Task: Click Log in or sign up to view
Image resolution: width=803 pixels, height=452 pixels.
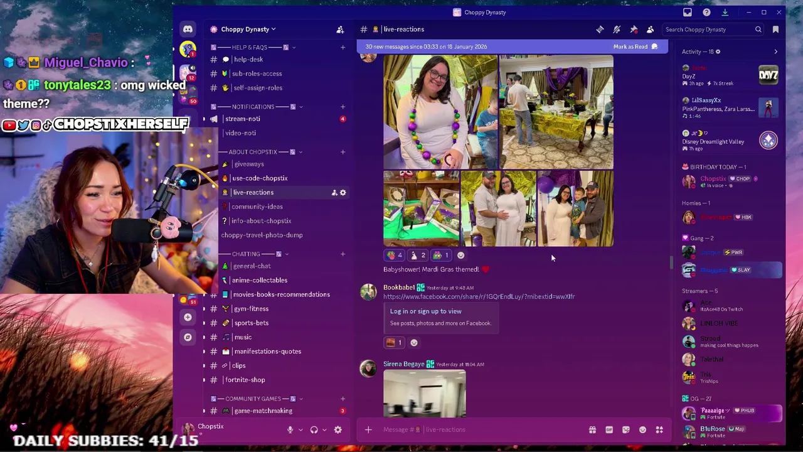Action: pyautogui.click(x=425, y=311)
